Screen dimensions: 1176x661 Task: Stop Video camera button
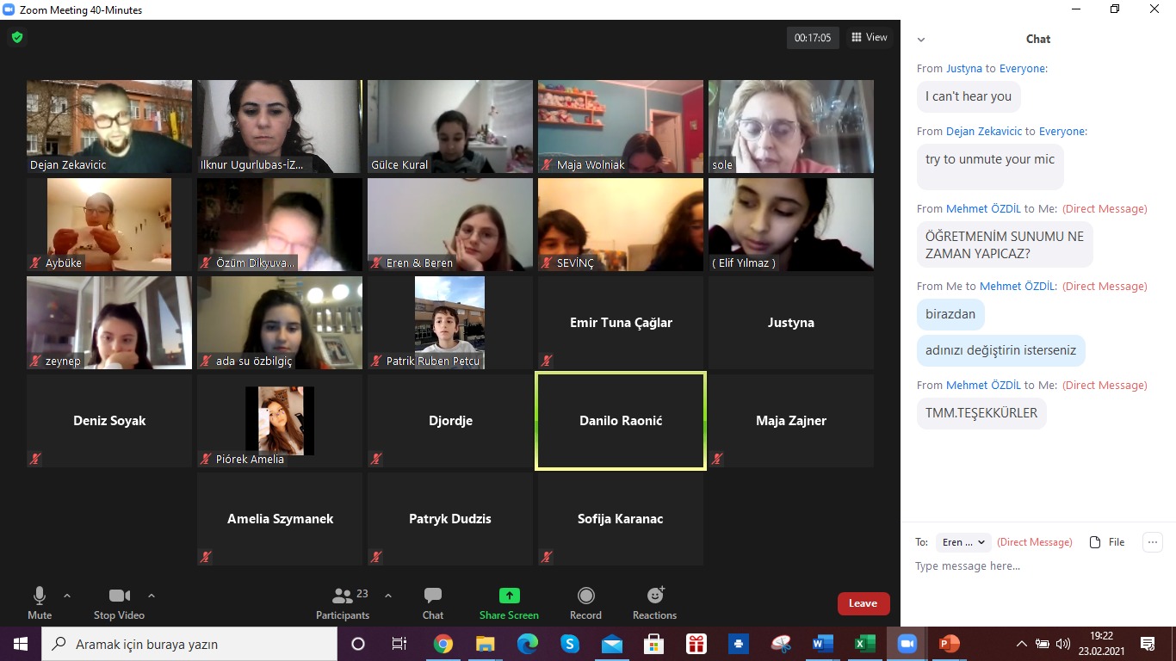(119, 602)
